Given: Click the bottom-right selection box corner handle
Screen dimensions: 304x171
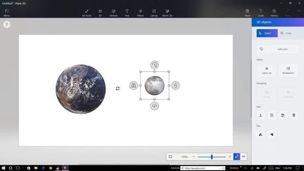Looking at the screenshot, I should pos(169,99).
